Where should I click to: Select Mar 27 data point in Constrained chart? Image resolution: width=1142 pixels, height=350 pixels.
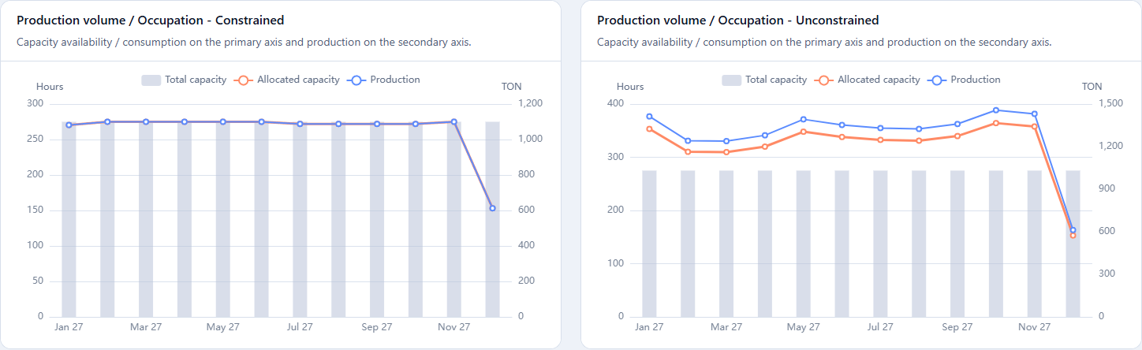146,121
